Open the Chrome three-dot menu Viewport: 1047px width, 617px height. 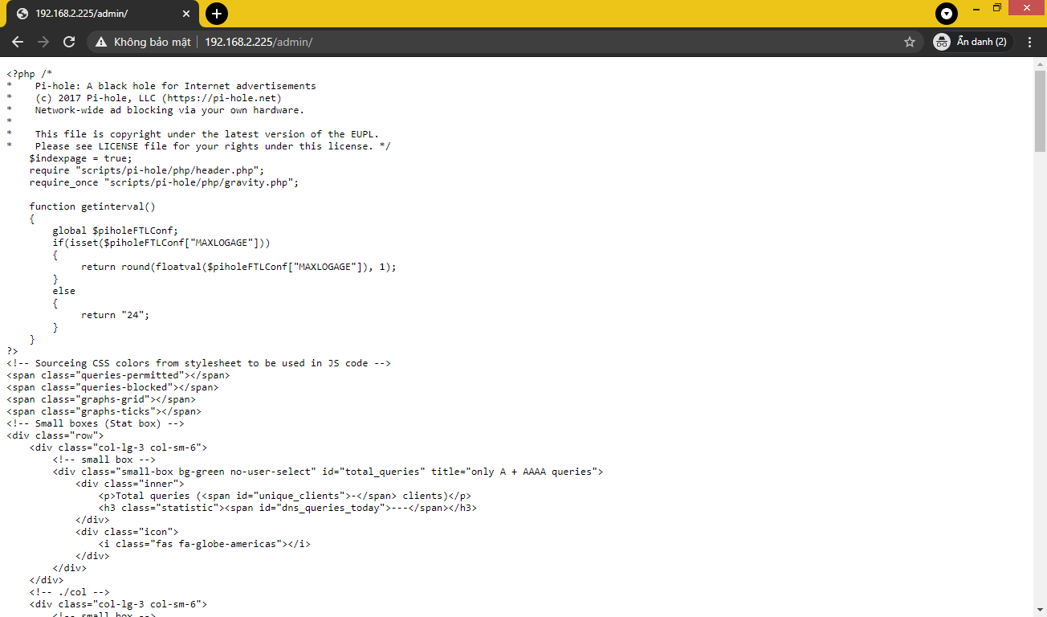(1030, 41)
